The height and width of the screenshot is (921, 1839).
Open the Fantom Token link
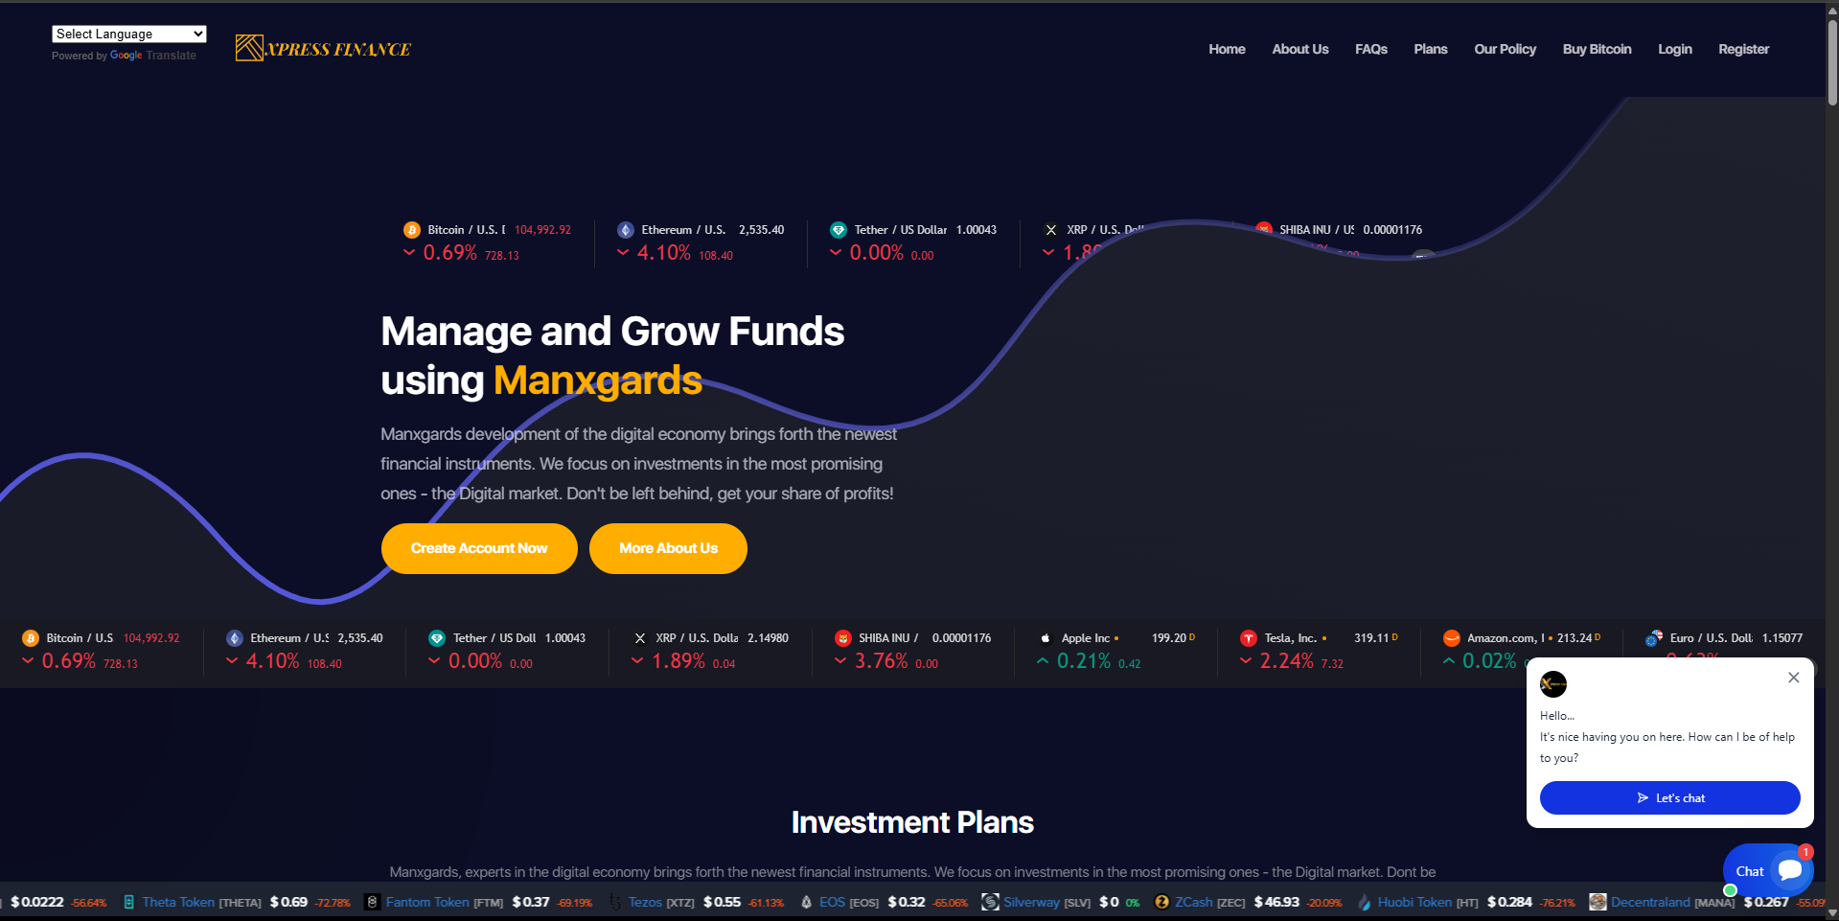[x=427, y=902]
